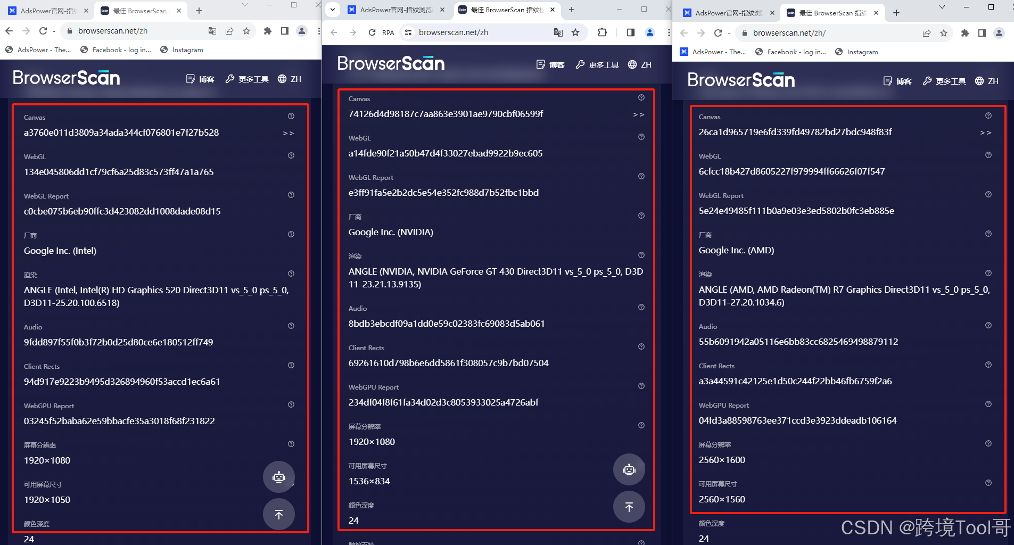
Task: Click robot chat button in left window
Action: 279,477
